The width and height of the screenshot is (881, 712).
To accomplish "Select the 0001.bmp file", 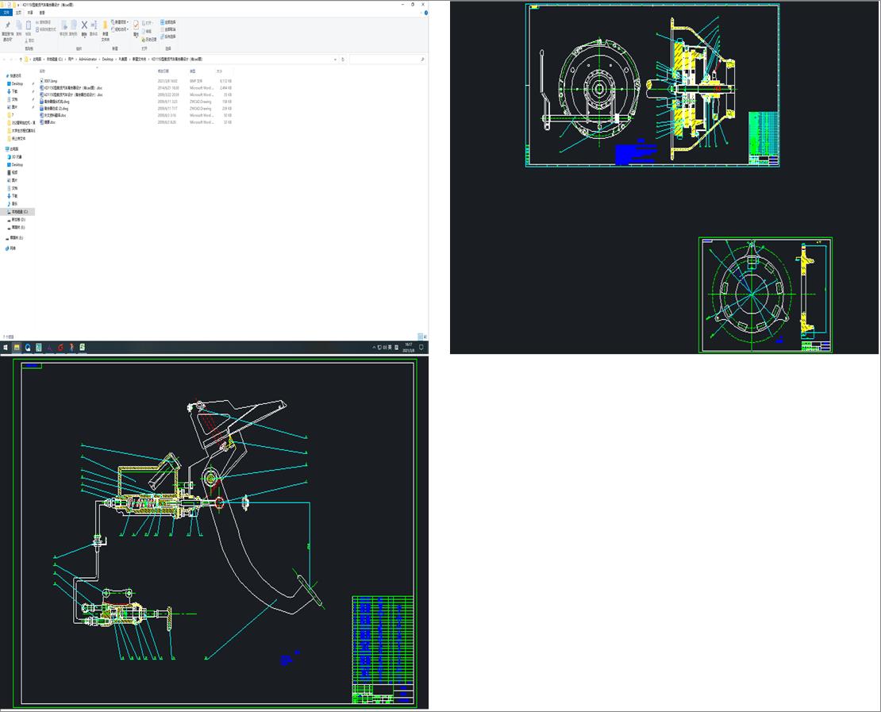I will point(51,81).
